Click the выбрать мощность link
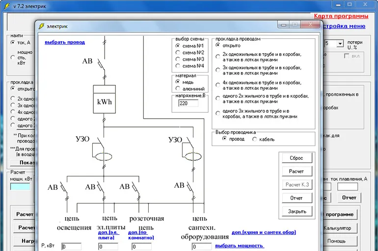 point(240,246)
